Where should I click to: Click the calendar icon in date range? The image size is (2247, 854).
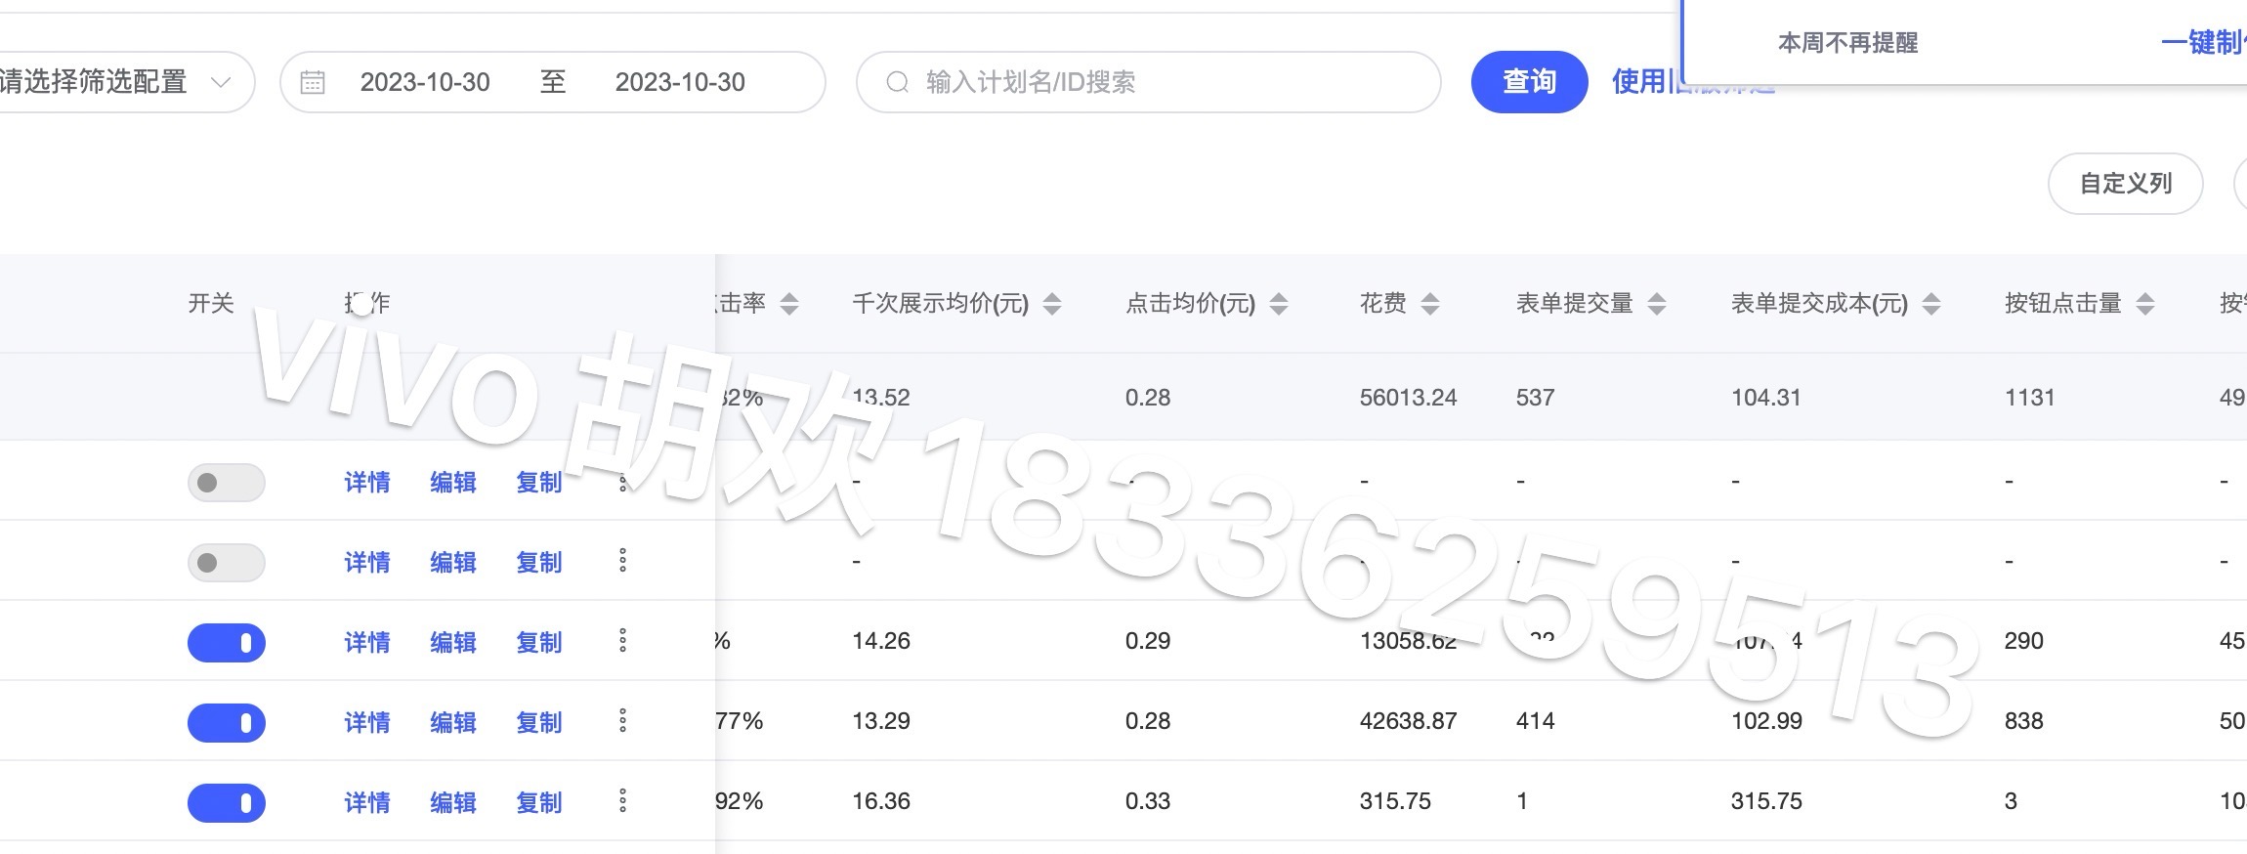[313, 82]
